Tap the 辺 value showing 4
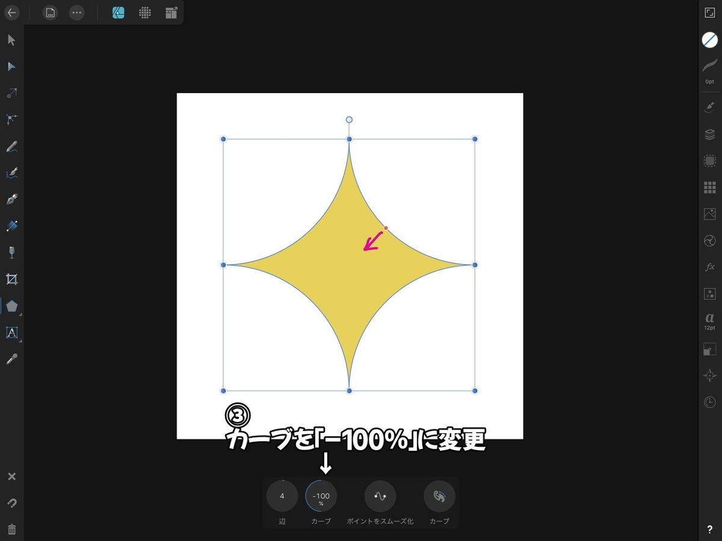 pos(282,496)
